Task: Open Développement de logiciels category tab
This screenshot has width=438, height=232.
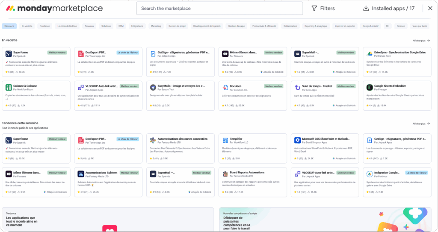Action: (x=207, y=26)
